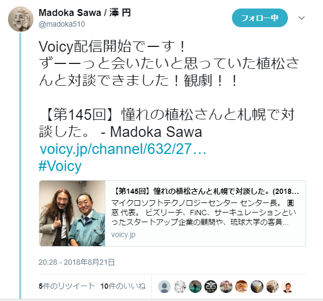Viewport: 323px width, 301px height.
Task: Open the link card photo thumbnail
Action: coord(72,213)
